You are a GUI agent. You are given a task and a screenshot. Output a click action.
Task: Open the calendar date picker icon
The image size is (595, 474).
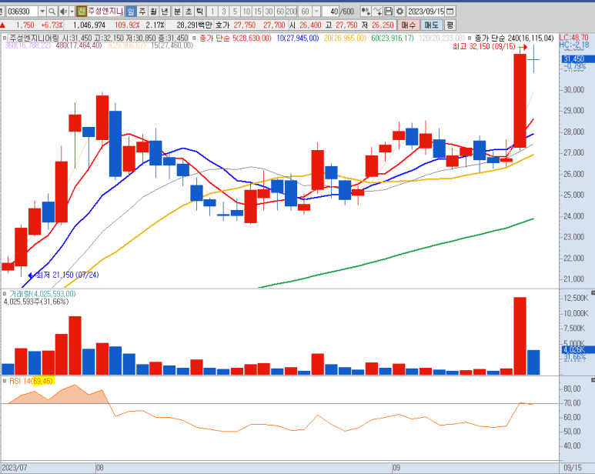(450, 12)
